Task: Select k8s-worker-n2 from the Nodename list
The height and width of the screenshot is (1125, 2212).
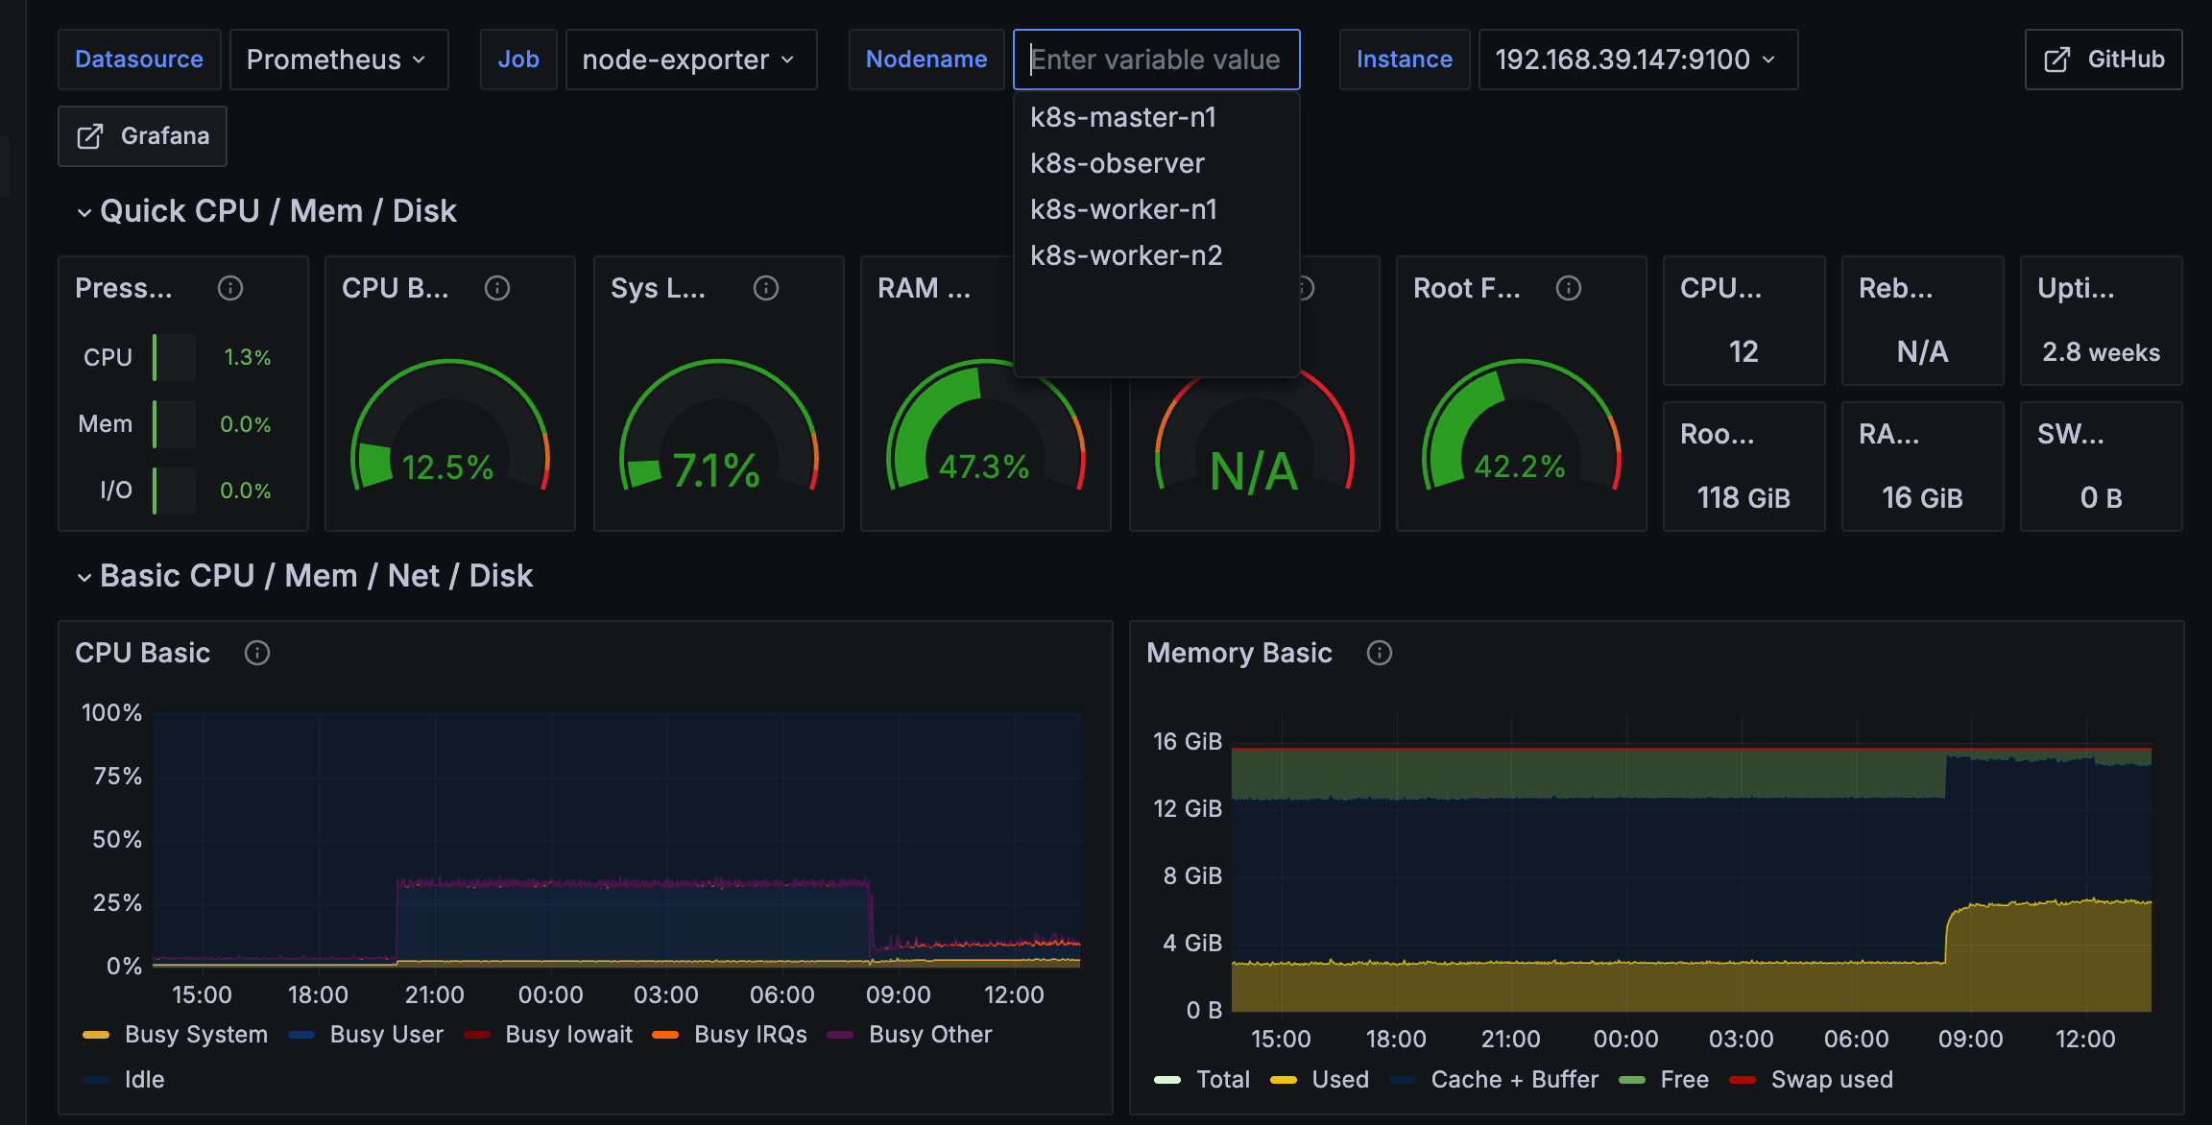Action: 1126,254
